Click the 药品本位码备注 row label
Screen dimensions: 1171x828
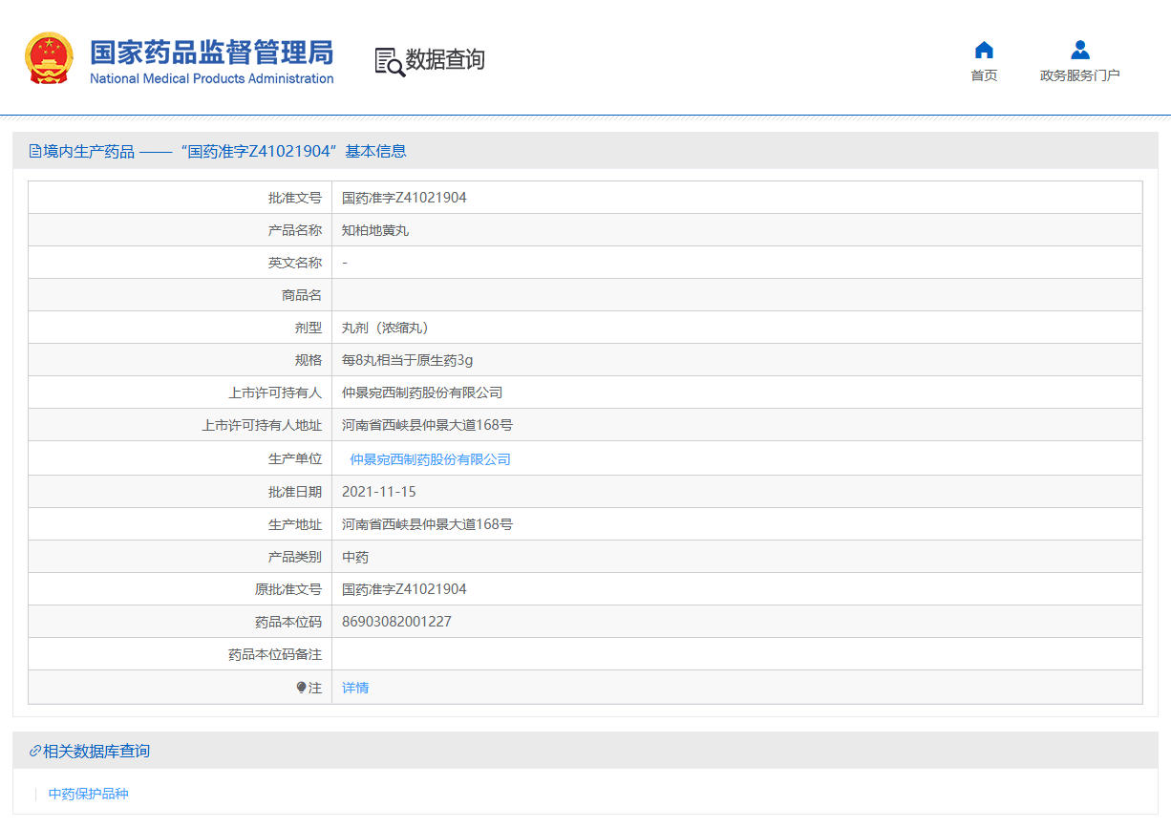[275, 654]
